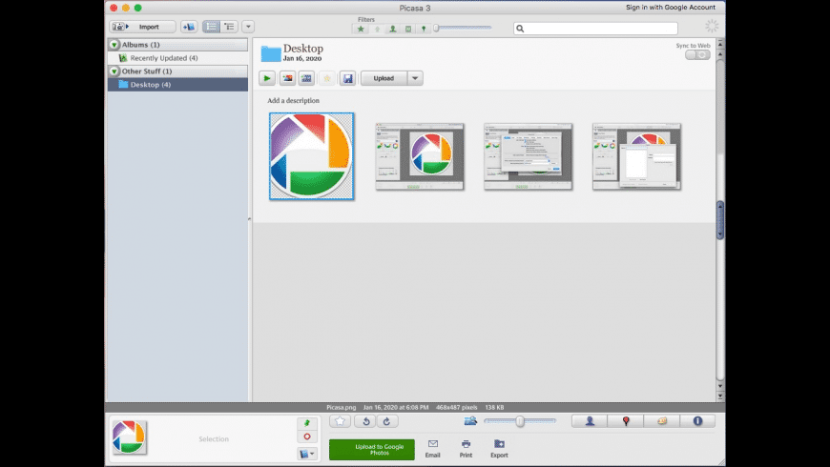
Task: Click the Import button
Action: pyautogui.click(x=142, y=27)
